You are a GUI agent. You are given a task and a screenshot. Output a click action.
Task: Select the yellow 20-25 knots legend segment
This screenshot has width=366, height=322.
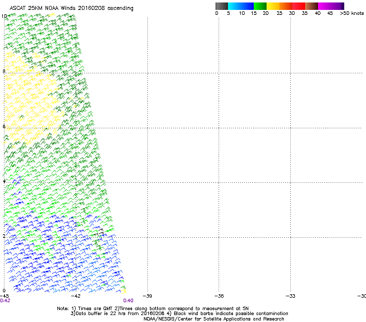coord(273,6)
